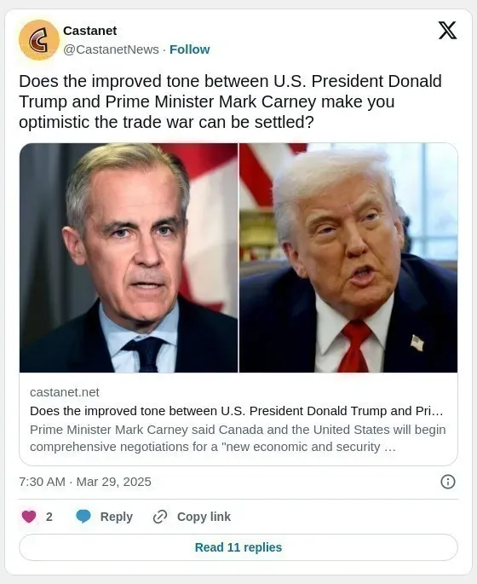The height and width of the screenshot is (584, 477).
Task: Select the Copy link label
Action: pos(204,517)
